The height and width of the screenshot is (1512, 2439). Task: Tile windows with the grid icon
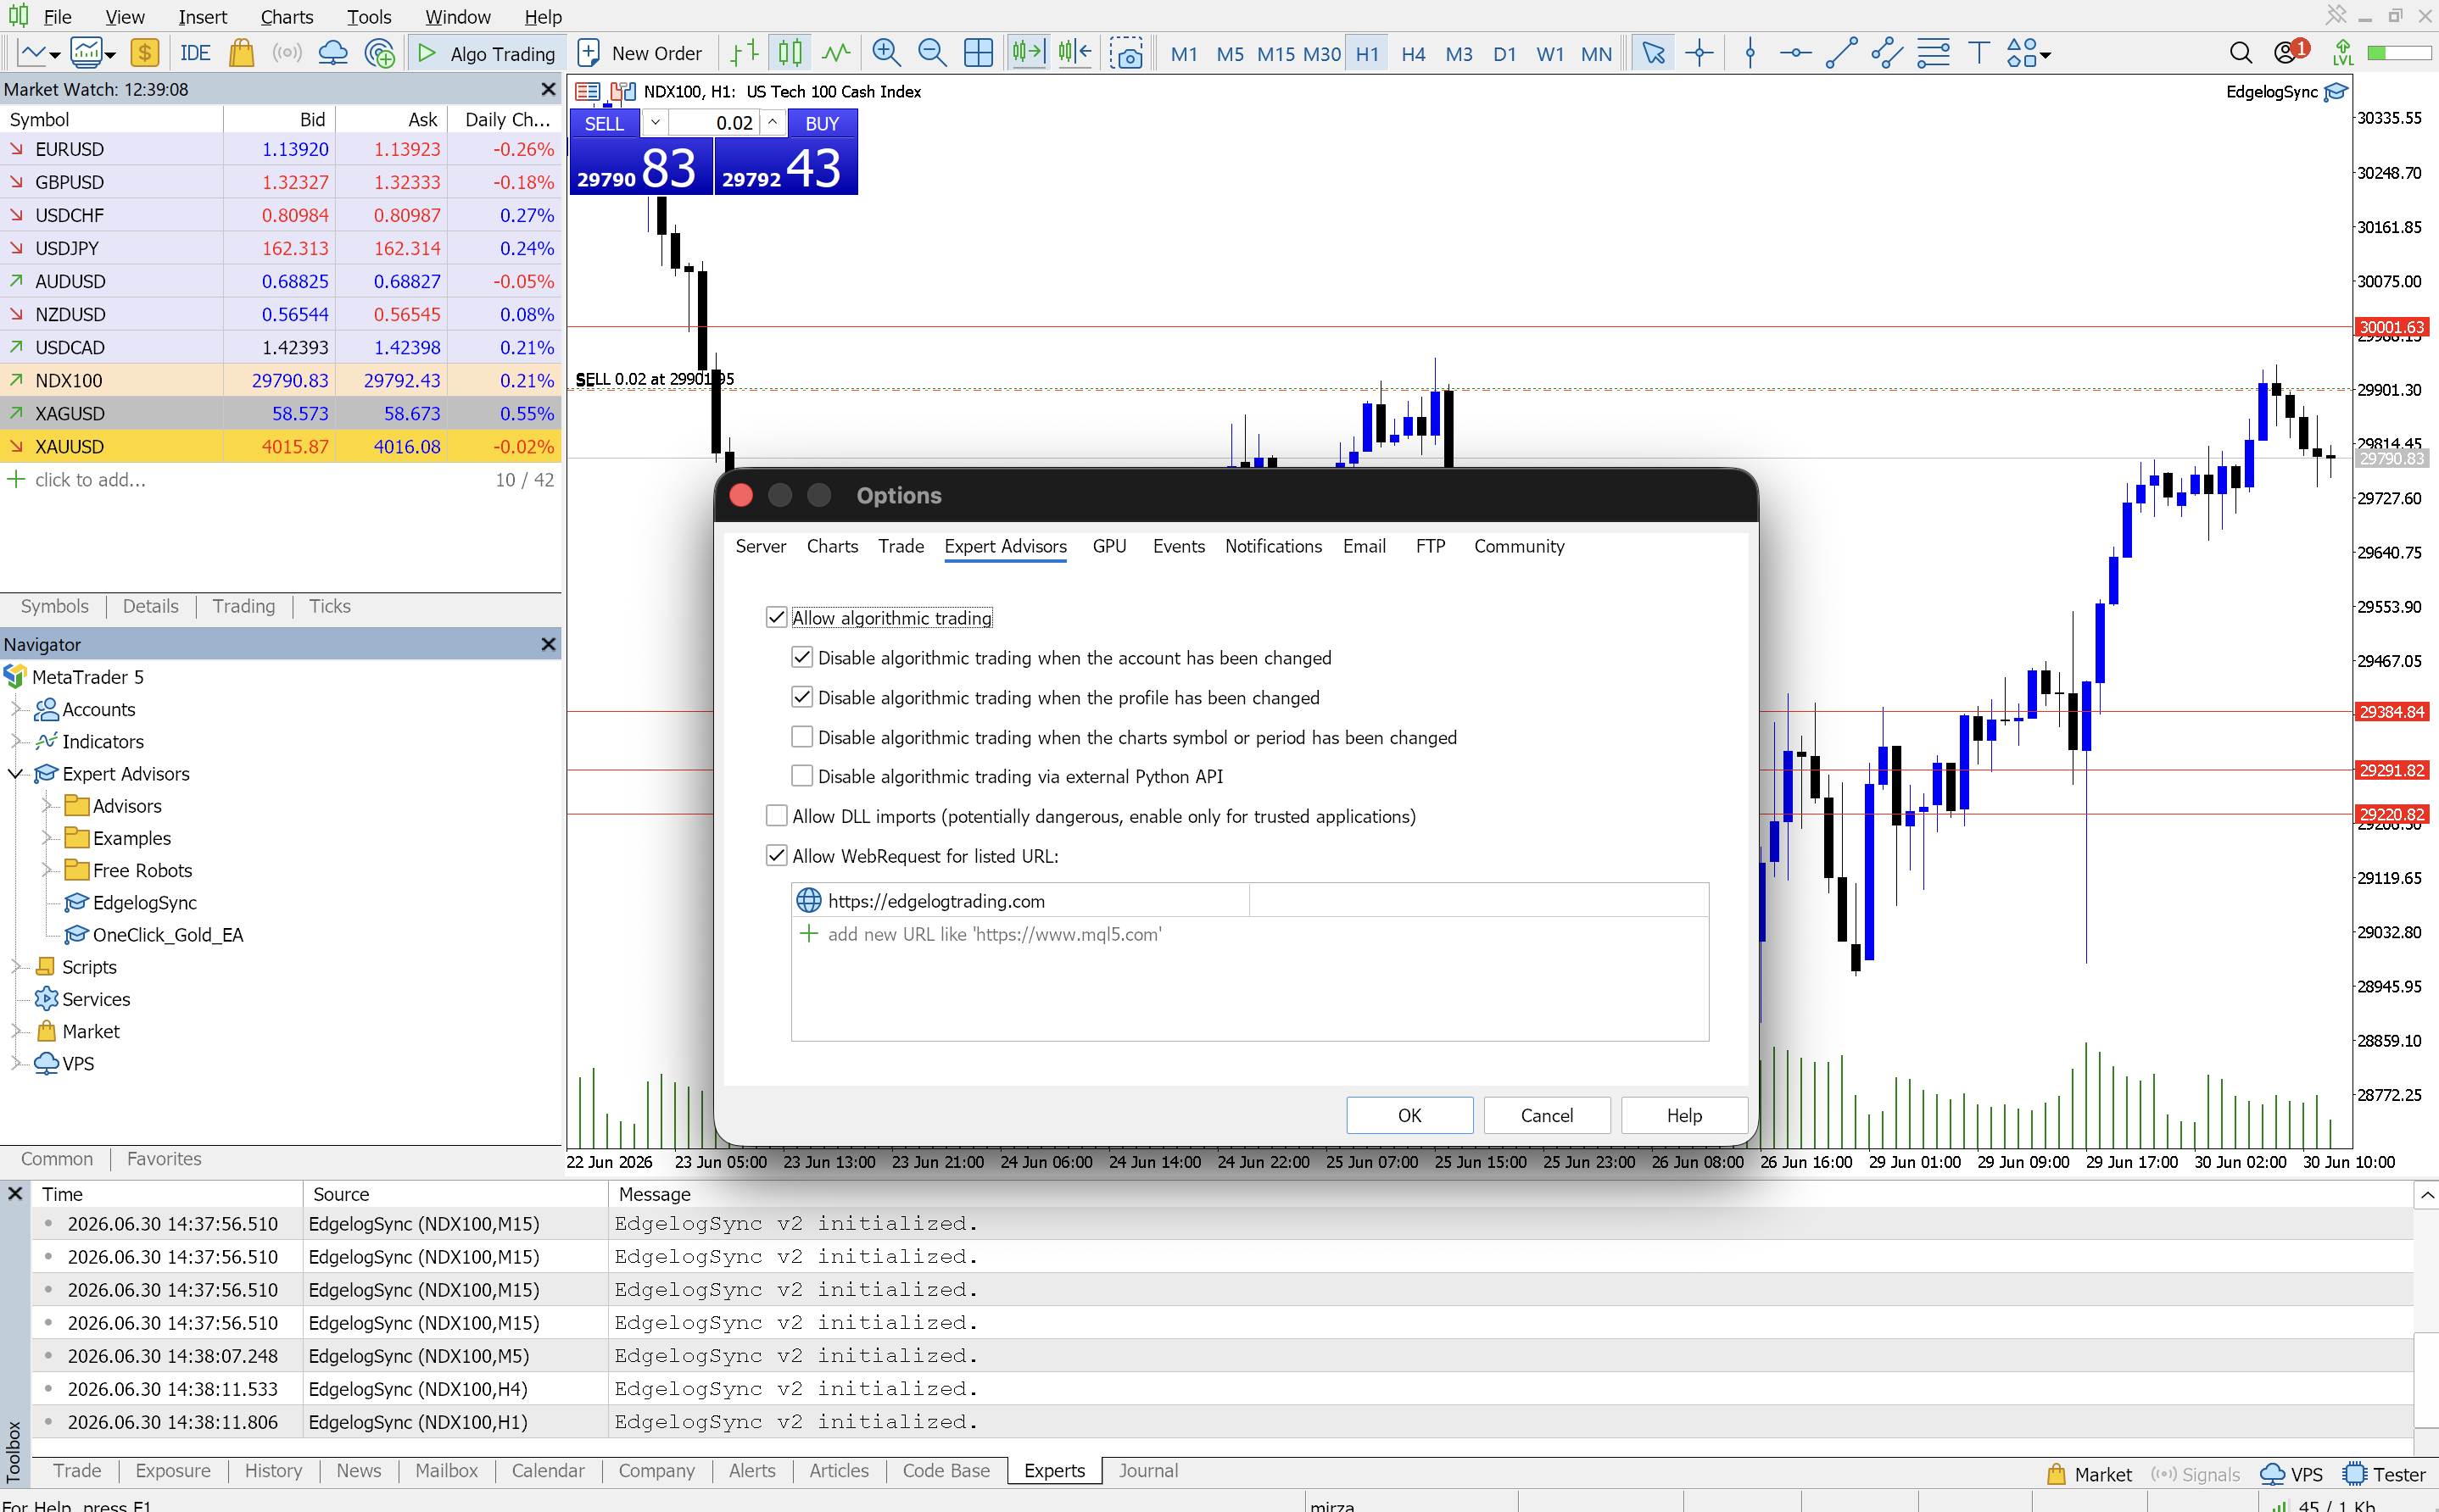tap(979, 53)
